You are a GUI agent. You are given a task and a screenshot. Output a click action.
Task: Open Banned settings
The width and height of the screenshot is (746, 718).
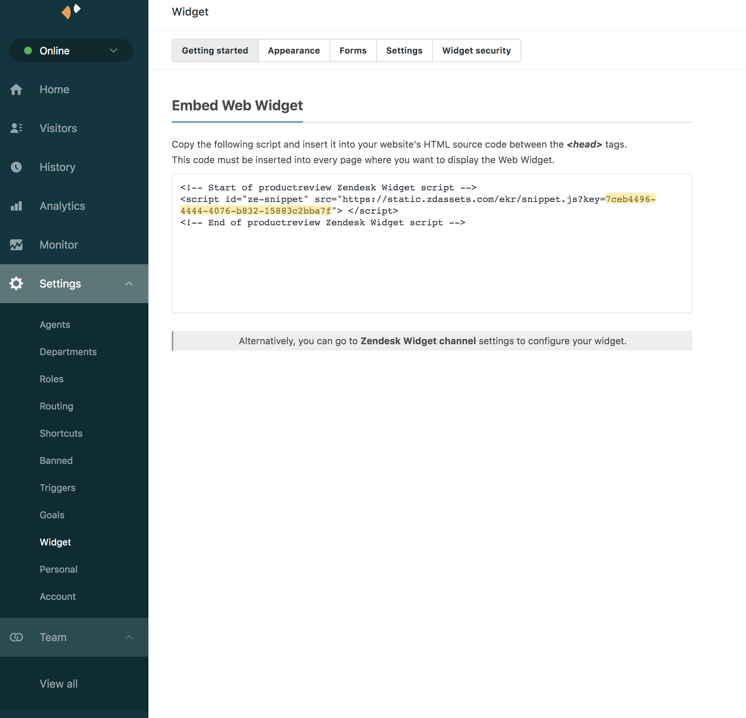[56, 461]
